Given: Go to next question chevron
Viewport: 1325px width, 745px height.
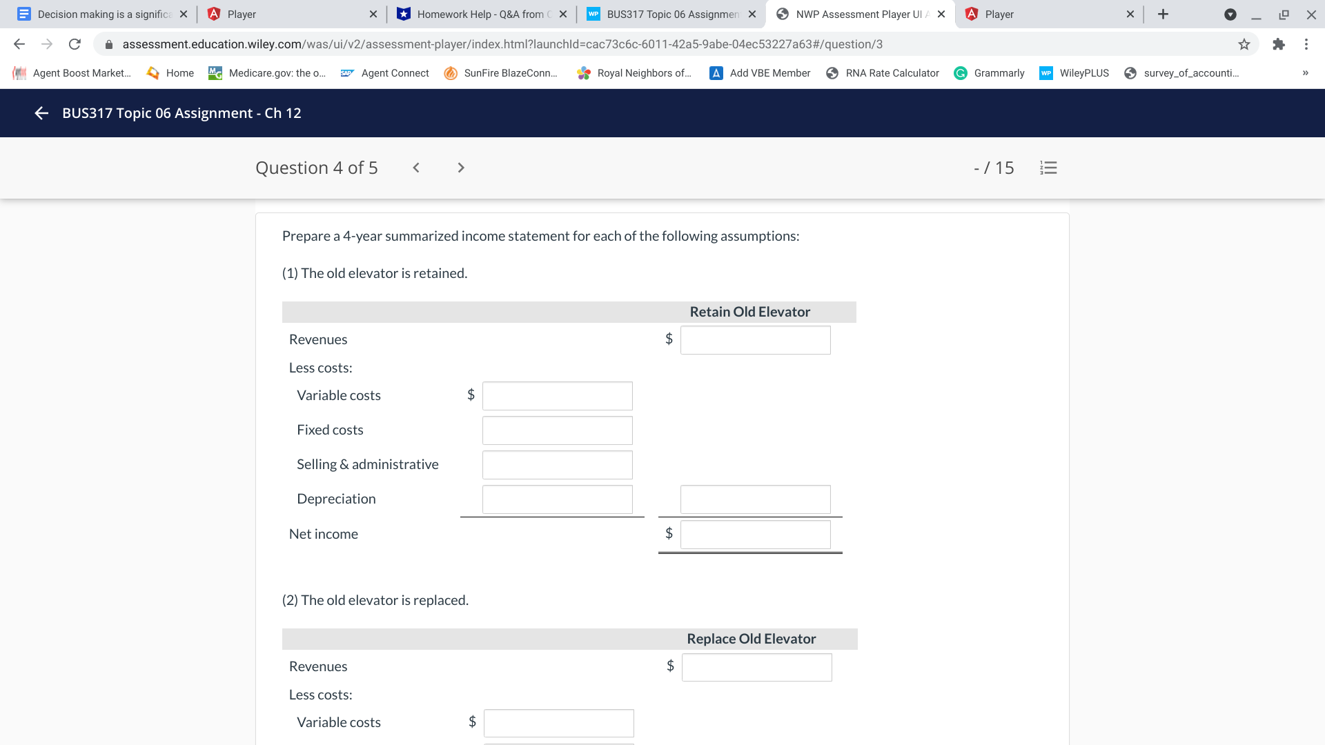Looking at the screenshot, I should pos(461,168).
